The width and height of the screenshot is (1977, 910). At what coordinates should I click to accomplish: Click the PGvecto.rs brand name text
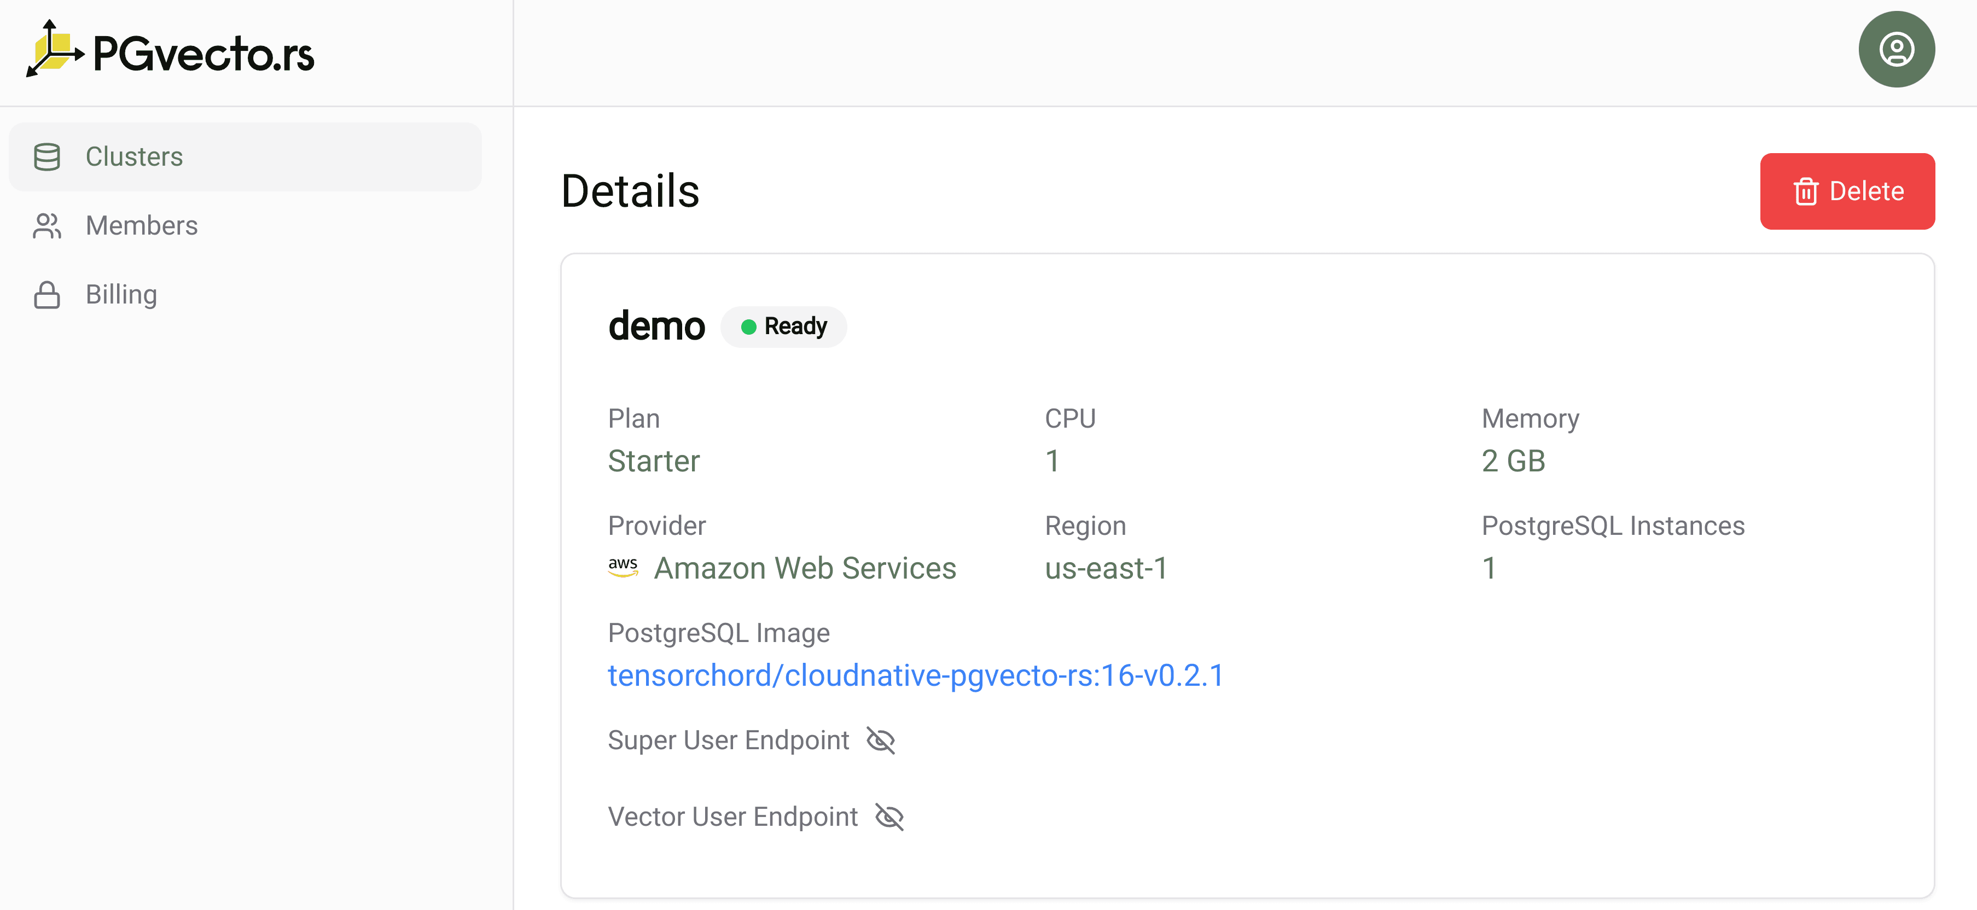[203, 54]
